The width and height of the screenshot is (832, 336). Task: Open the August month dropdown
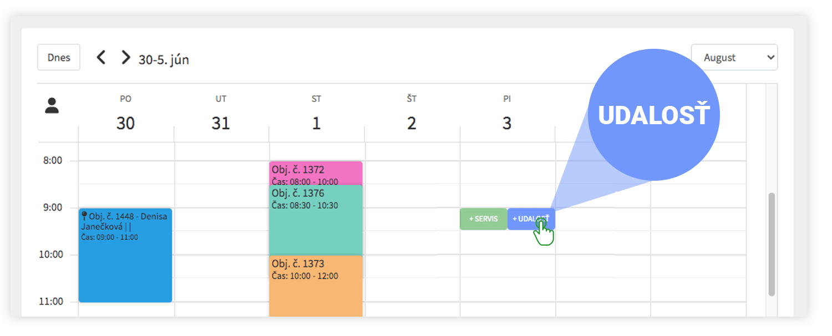click(x=734, y=57)
